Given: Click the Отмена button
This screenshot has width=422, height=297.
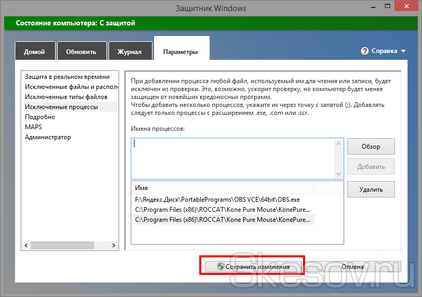Looking at the screenshot, I should coord(353,267).
